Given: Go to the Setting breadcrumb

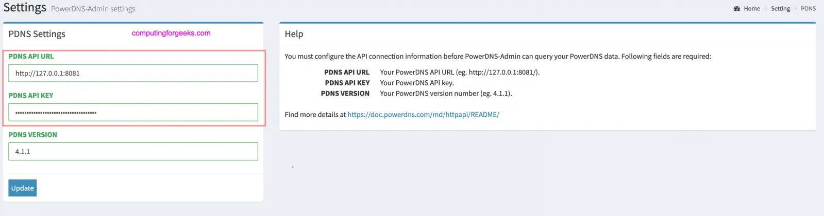Looking at the screenshot, I should tap(780, 9).
